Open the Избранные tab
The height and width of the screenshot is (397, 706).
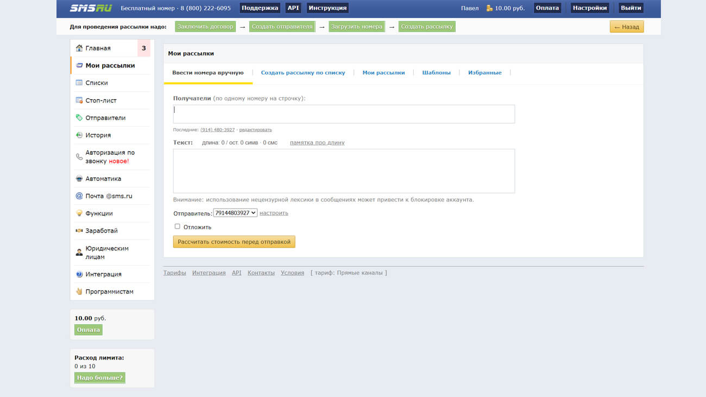484,73
